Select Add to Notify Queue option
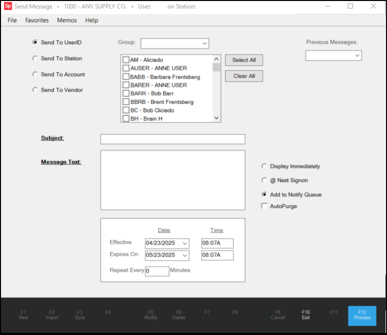The height and width of the screenshot is (335, 387). (264, 195)
